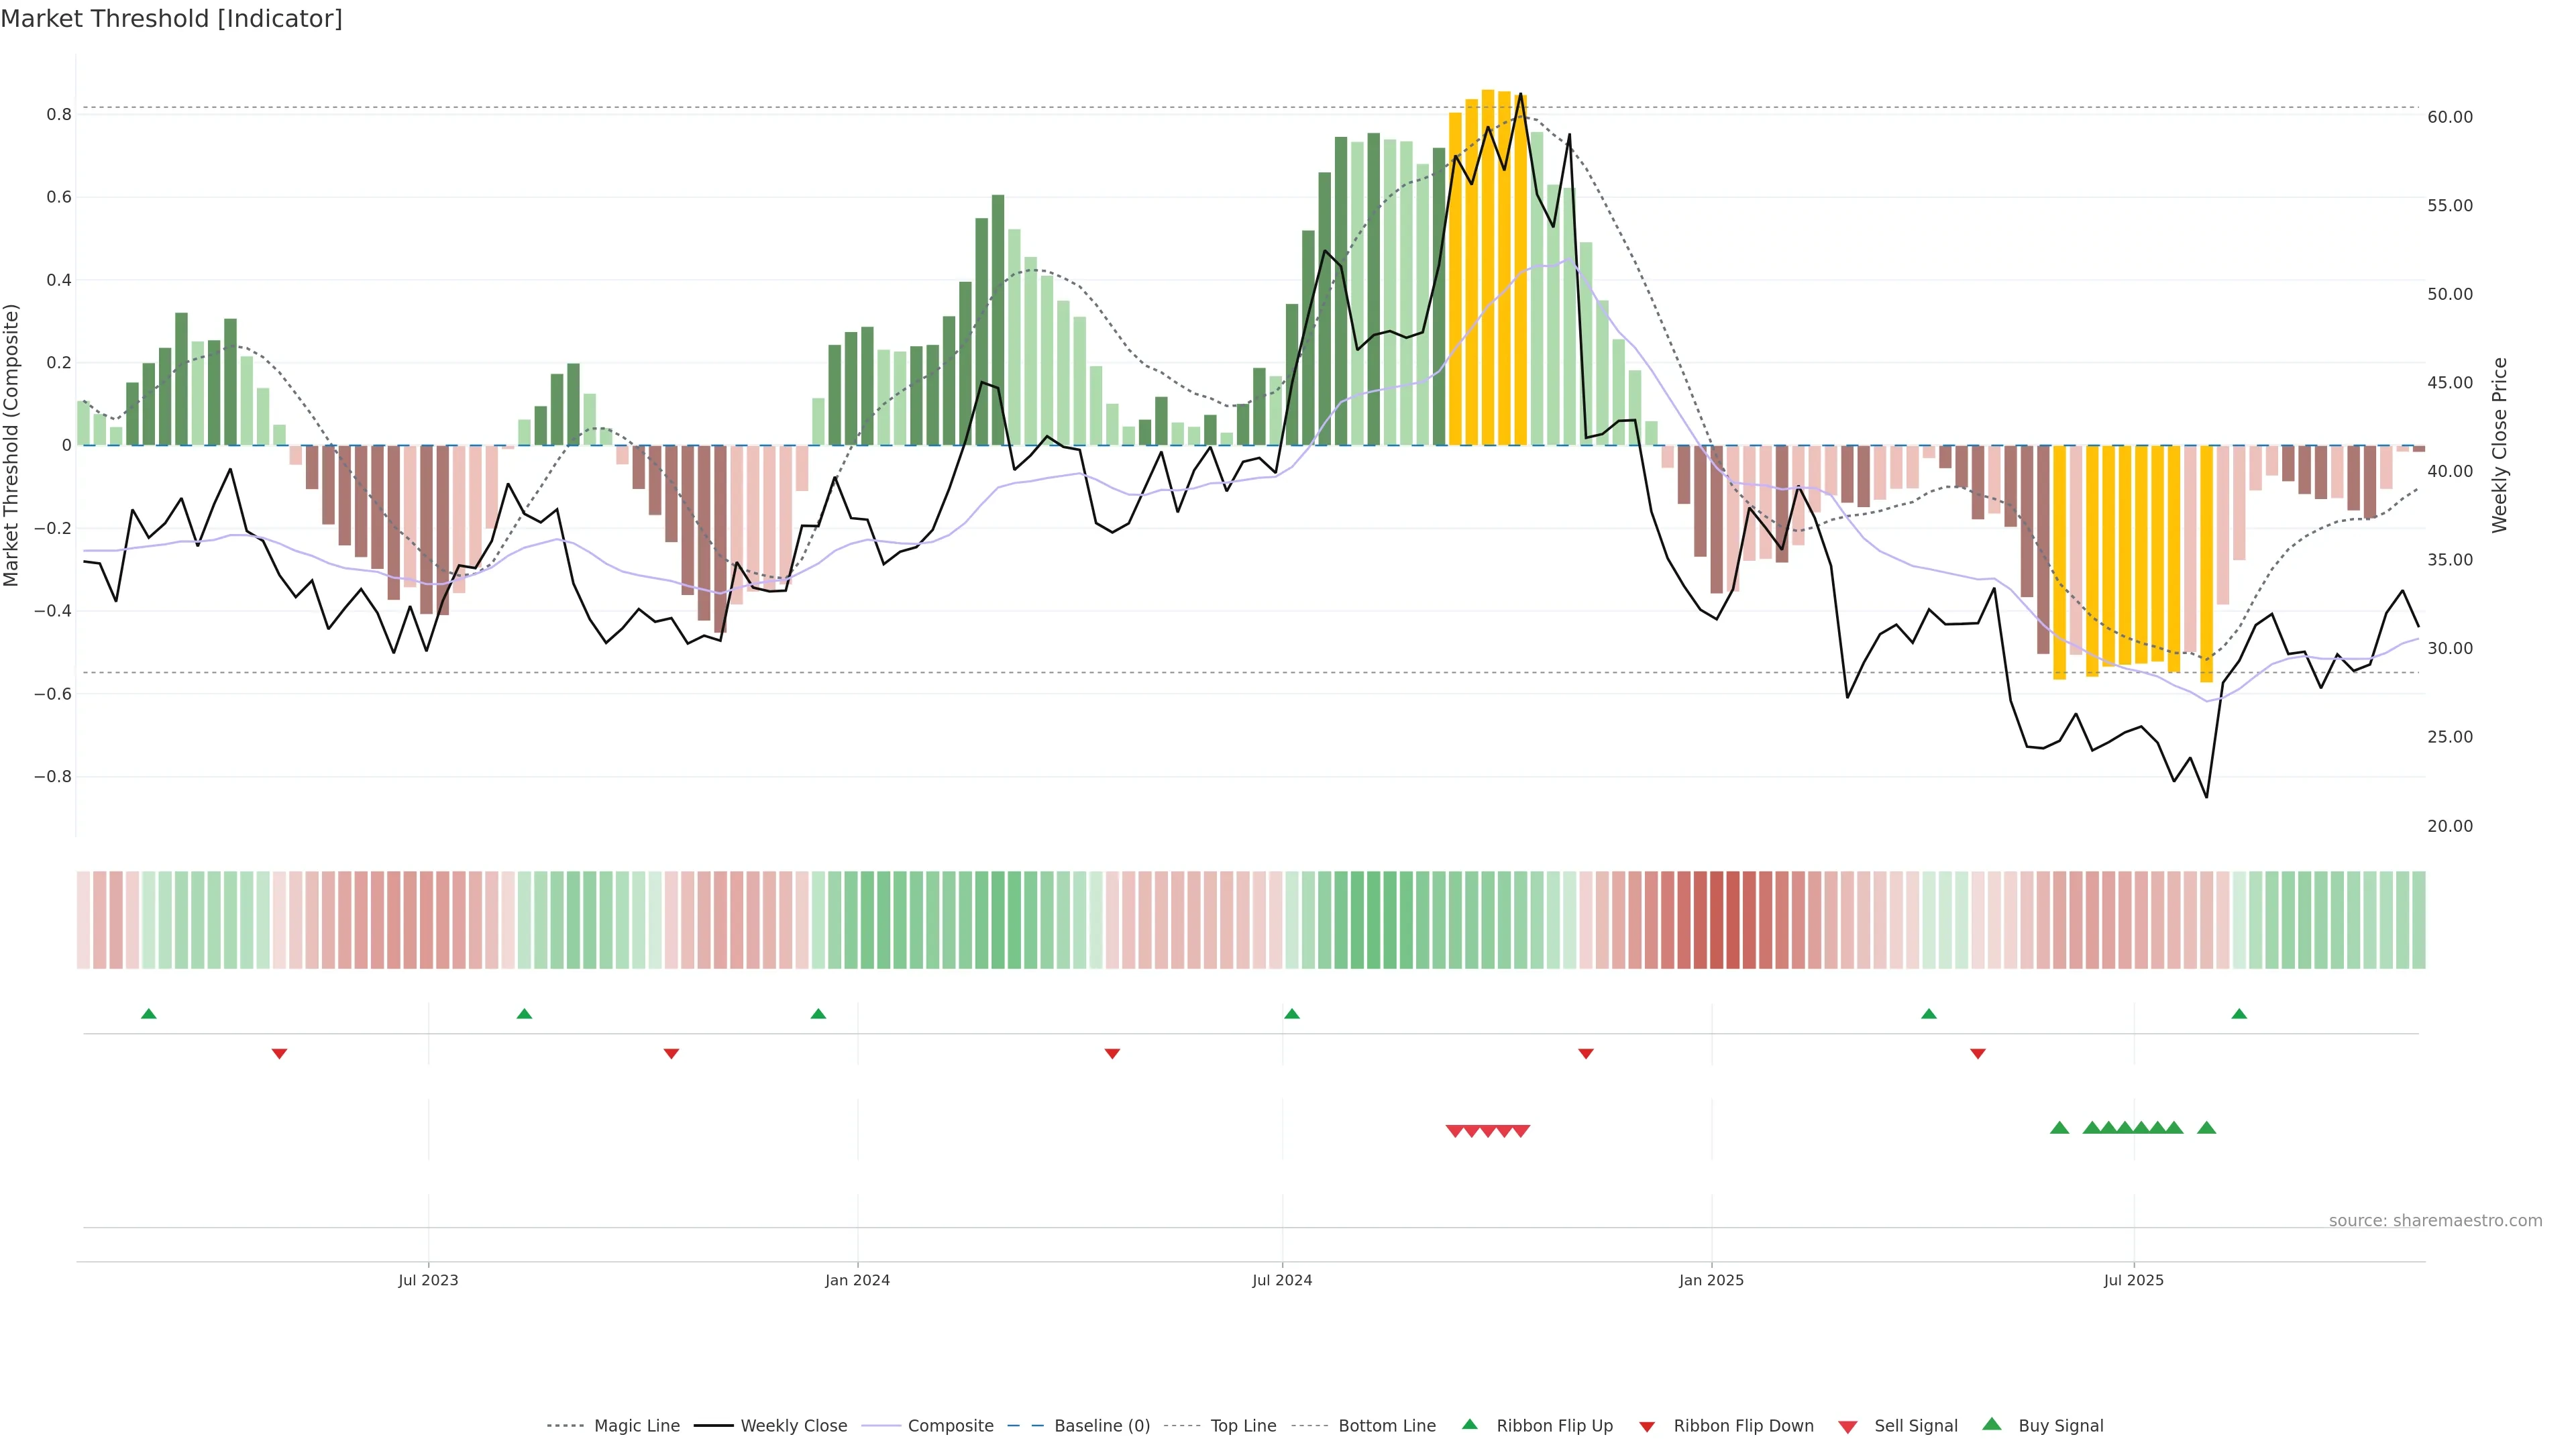Toggle Bottom Line in the legend
2576x1449 pixels.
[x=1386, y=1426]
